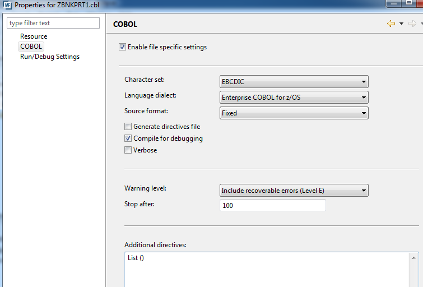Click the type filter text box

pos(53,23)
